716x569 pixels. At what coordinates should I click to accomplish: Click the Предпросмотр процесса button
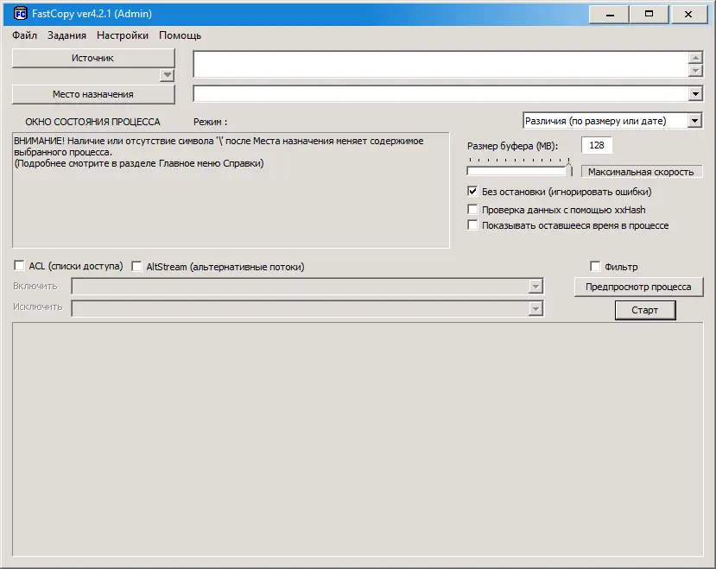tap(638, 287)
